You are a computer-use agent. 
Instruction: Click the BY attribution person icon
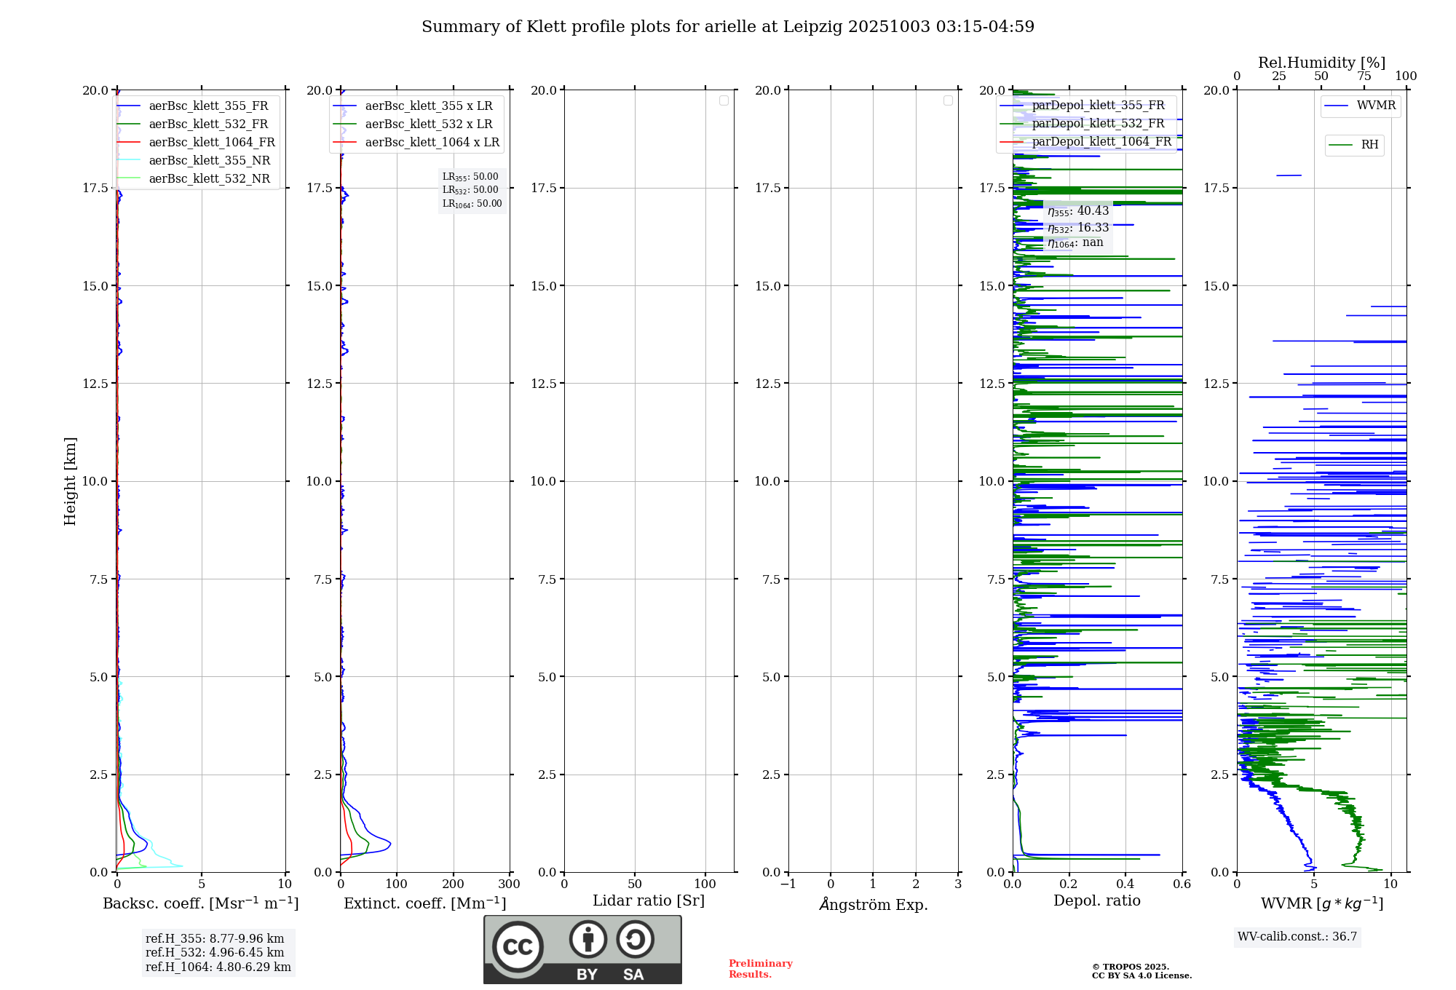tap(587, 939)
